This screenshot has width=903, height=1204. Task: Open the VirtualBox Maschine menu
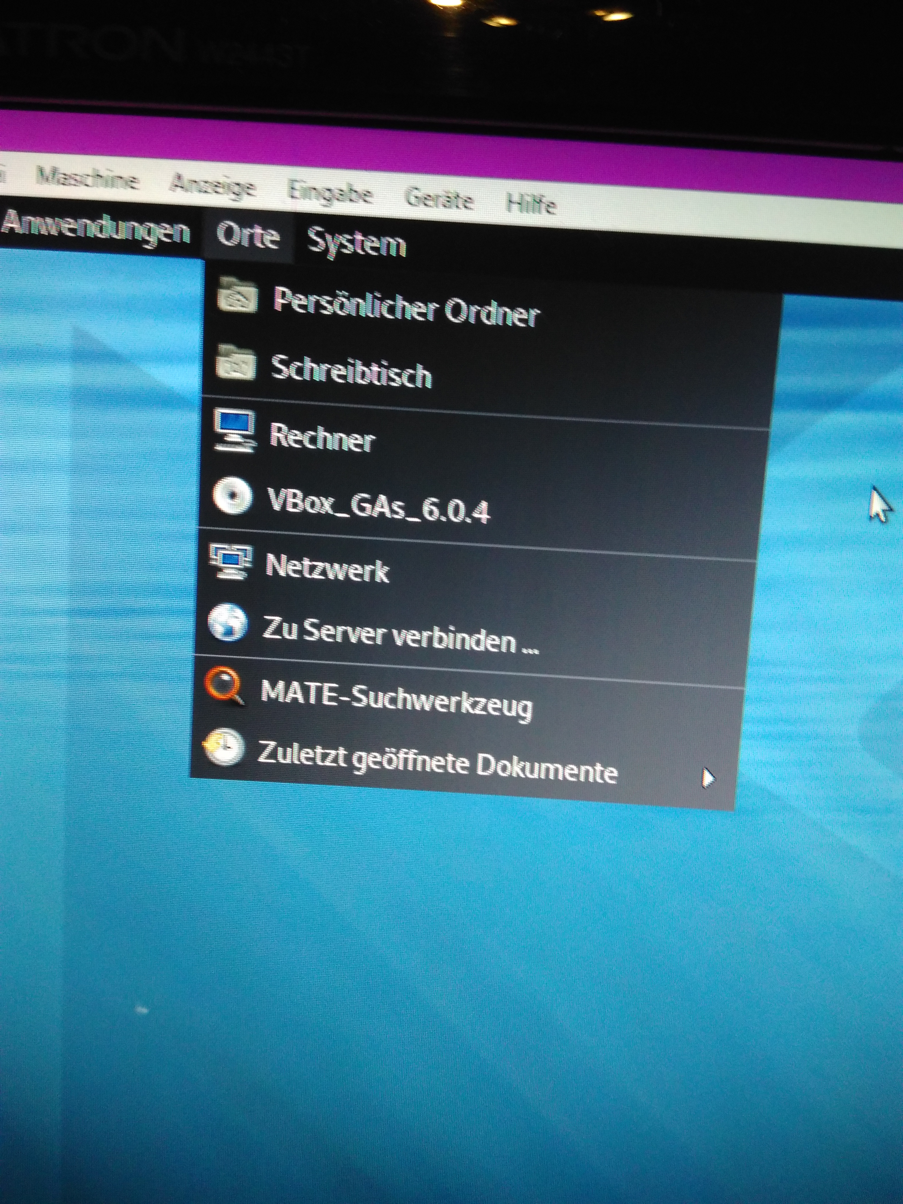(x=87, y=179)
